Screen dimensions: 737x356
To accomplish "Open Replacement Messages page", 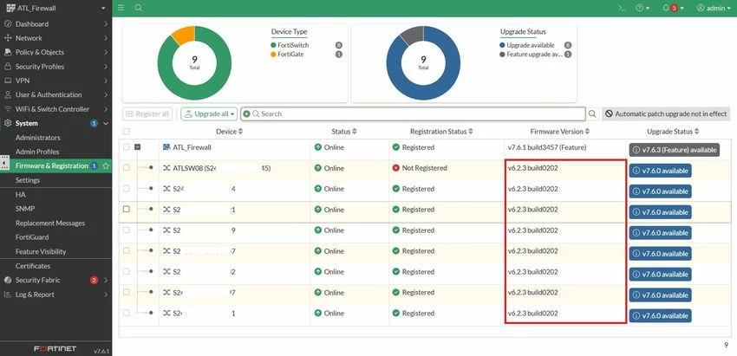I will pyautogui.click(x=49, y=223).
